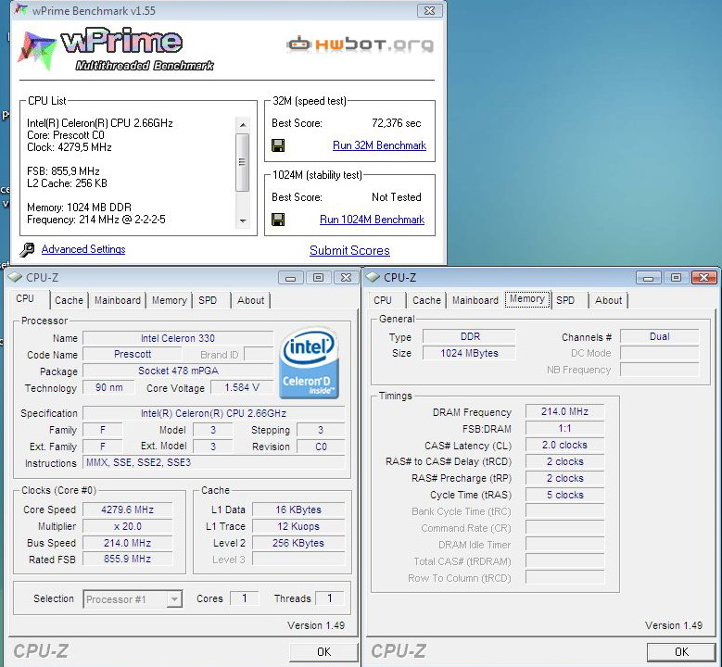Click the Code Name field showing Prescott
This screenshot has height=667, width=722.
133,355
